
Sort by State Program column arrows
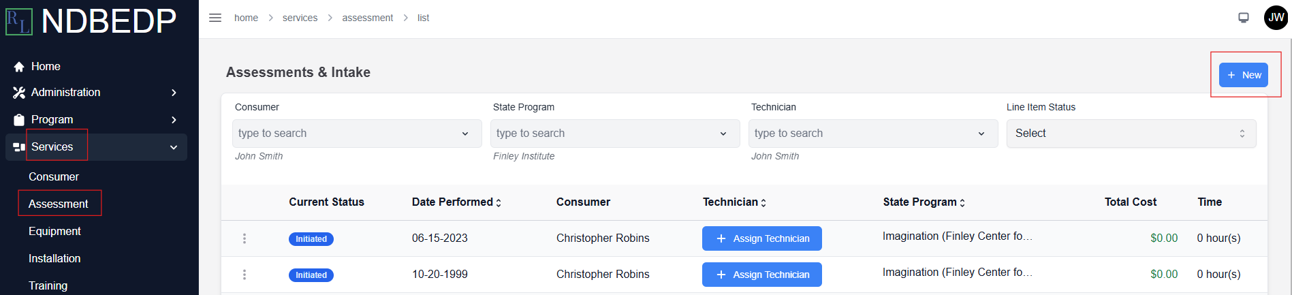[962, 202]
